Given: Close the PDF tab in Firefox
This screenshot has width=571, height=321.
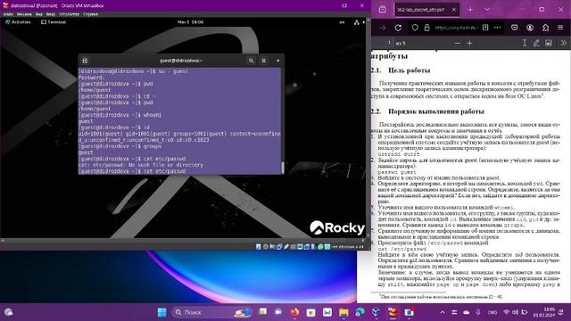Looking at the screenshot, I should 454,10.
